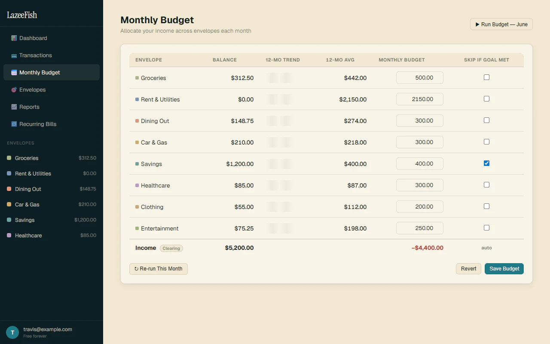Click Run Budget — June button
Viewport: 550px width, 344px height.
[501, 25]
